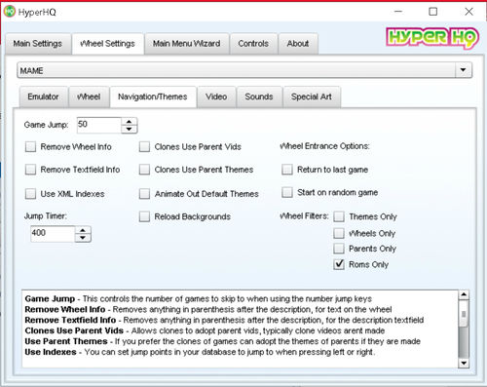This screenshot has height=387, width=487.
Task: Maximize the HyperHQ window
Action: tap(432, 12)
